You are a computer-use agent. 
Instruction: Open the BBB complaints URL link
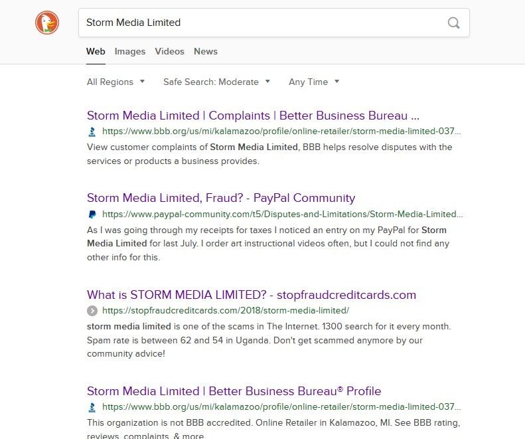(x=281, y=132)
